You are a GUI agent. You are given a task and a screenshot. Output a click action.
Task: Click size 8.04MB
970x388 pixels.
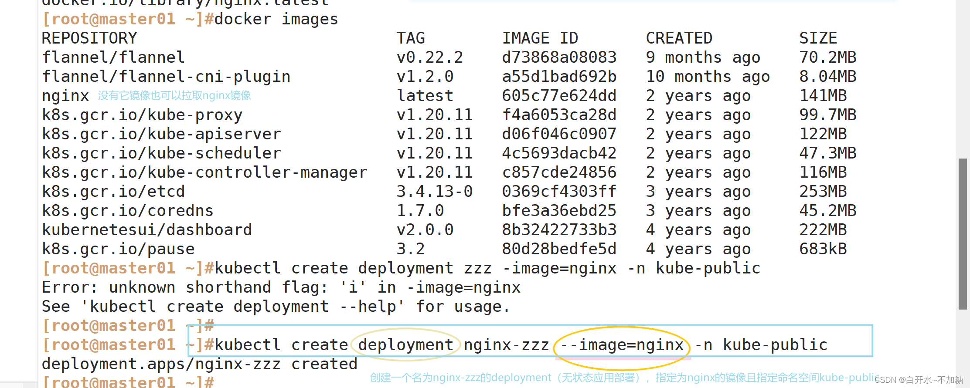(828, 77)
